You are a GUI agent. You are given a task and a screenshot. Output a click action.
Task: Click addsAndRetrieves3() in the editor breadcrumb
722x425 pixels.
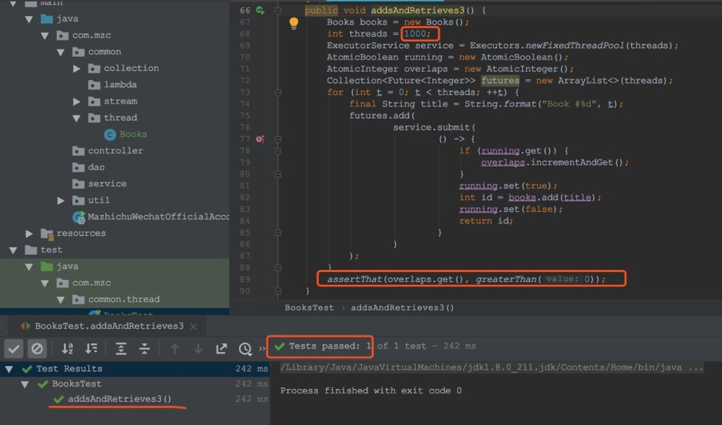(x=402, y=307)
